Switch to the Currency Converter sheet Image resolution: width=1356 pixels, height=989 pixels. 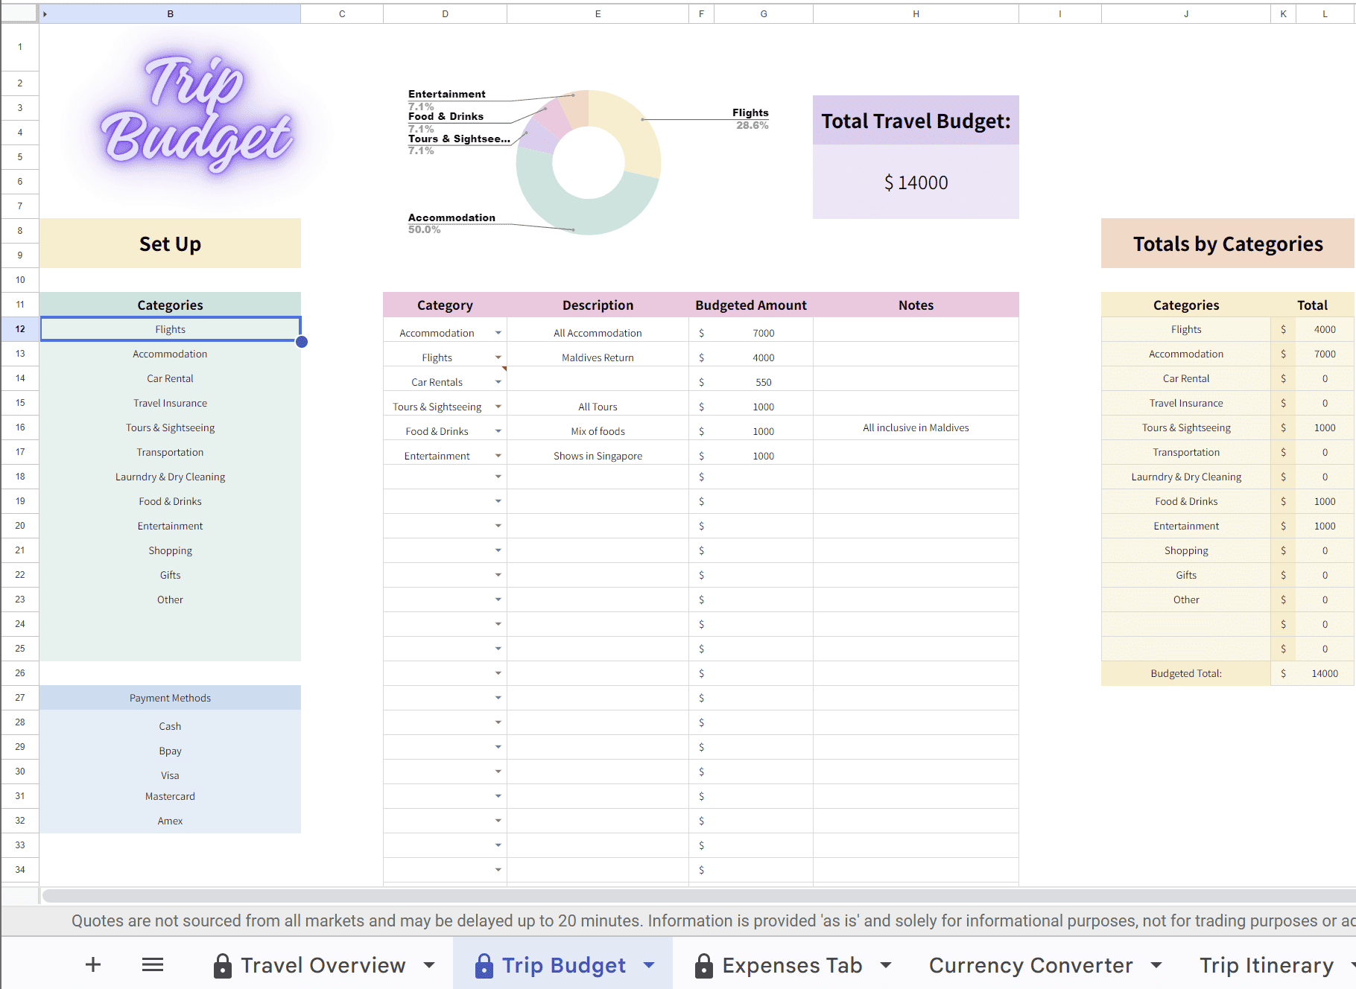click(x=1030, y=965)
